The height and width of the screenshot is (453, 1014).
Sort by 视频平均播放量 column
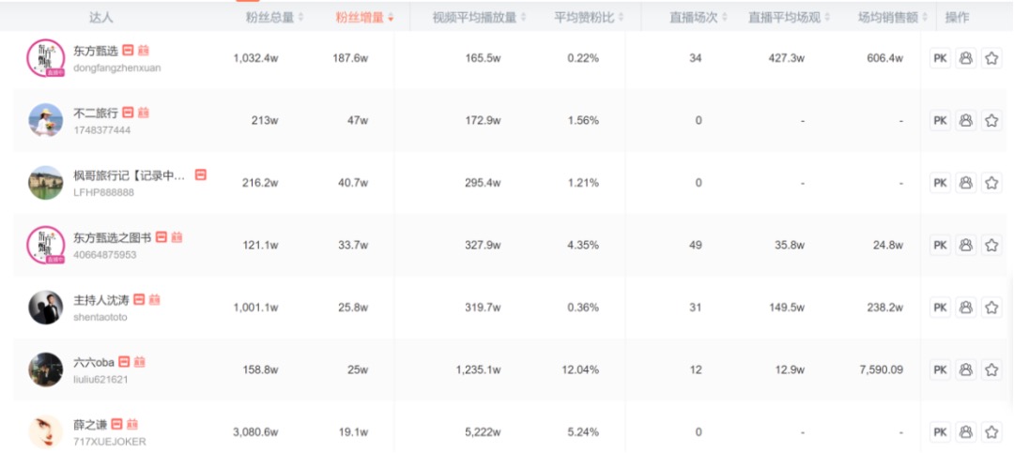point(479,17)
